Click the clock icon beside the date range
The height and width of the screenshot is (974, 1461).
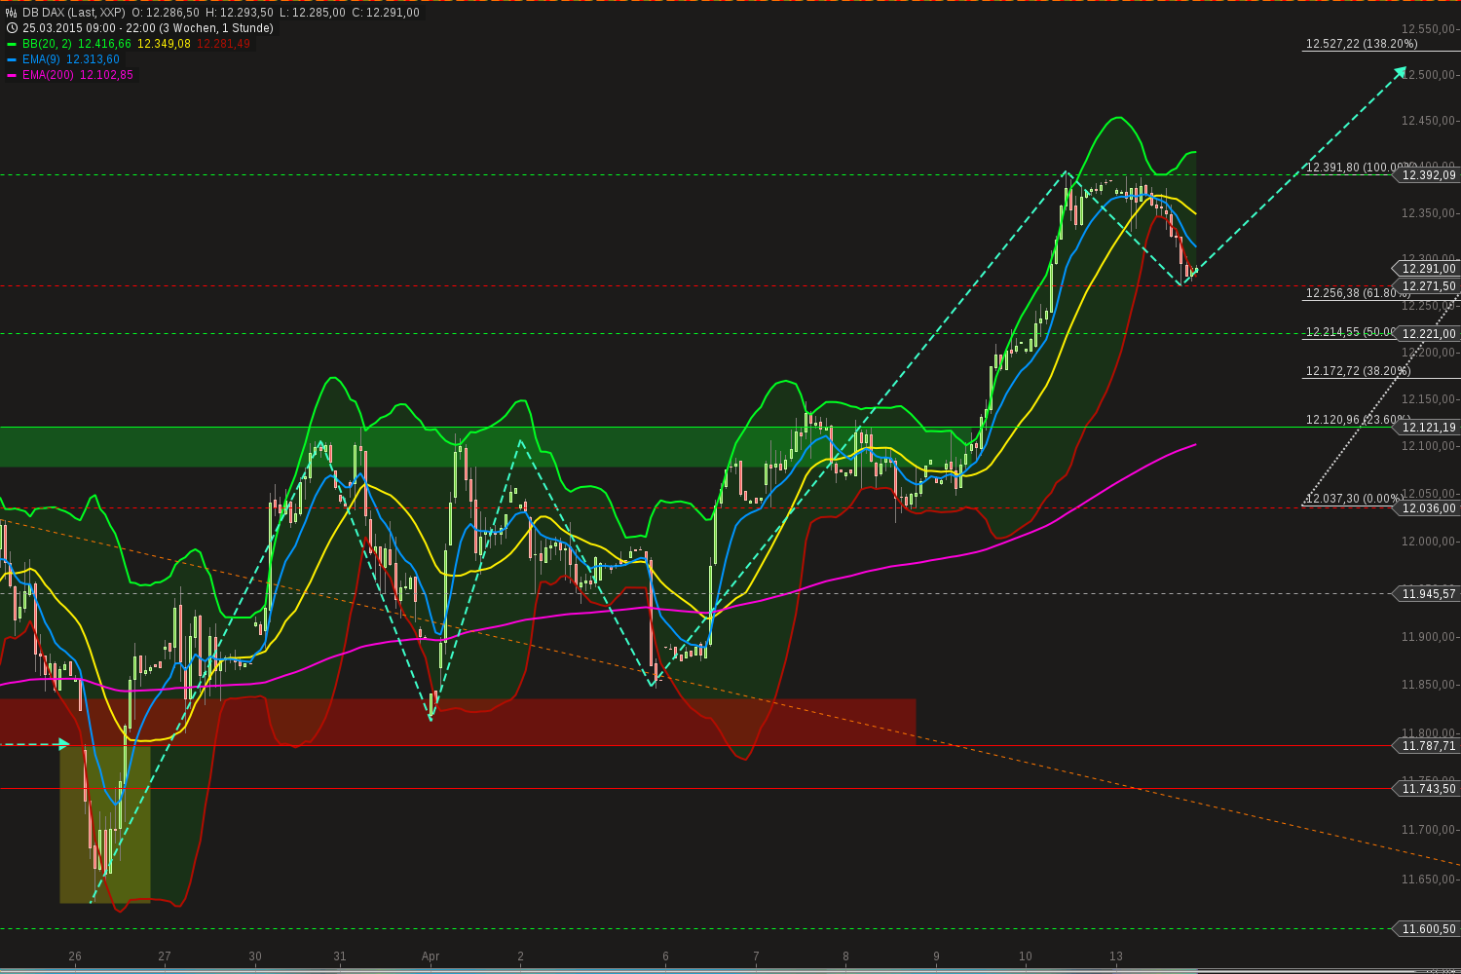[12, 28]
